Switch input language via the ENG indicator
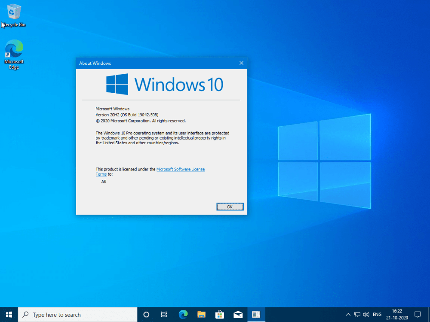The width and height of the screenshot is (430, 322). 377,314
